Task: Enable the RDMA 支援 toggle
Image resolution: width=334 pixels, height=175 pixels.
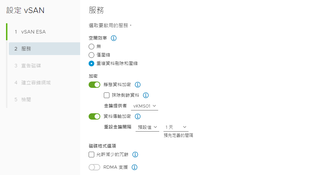Action: point(94,167)
